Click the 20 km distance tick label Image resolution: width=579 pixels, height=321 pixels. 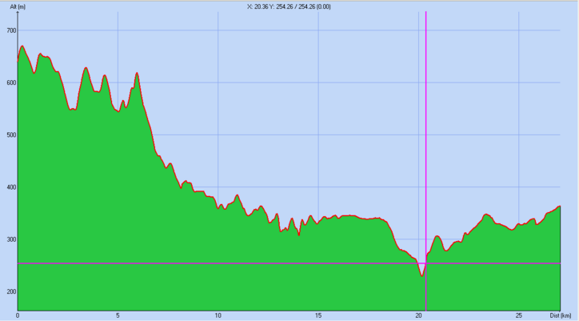418,315
